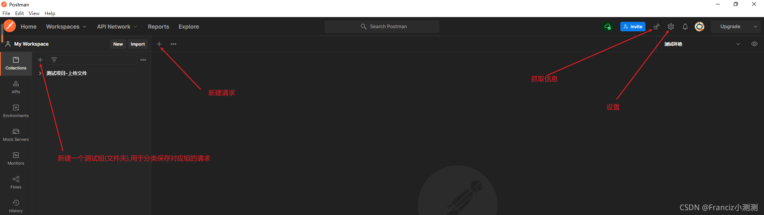
Task: Select the Collections sidebar tab
Action: point(16,63)
